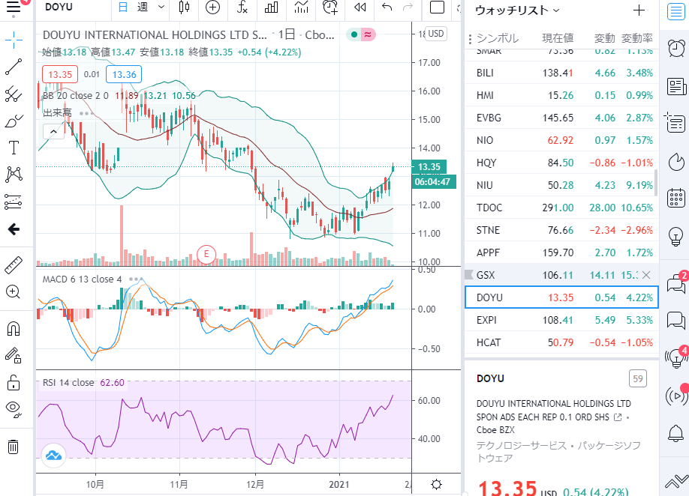Click the bar replay rewind icon
Image resolution: width=689 pixels, height=496 pixels.
(x=360, y=7)
